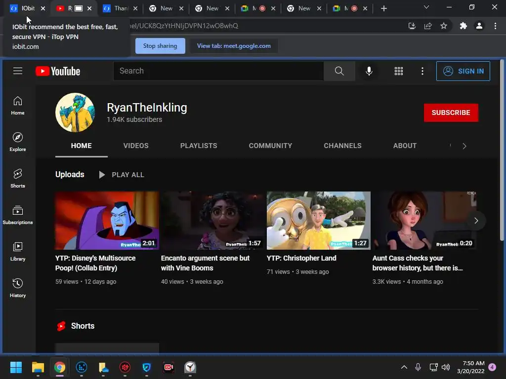
Task: Open Shorts in the sidebar
Action: pos(18,179)
